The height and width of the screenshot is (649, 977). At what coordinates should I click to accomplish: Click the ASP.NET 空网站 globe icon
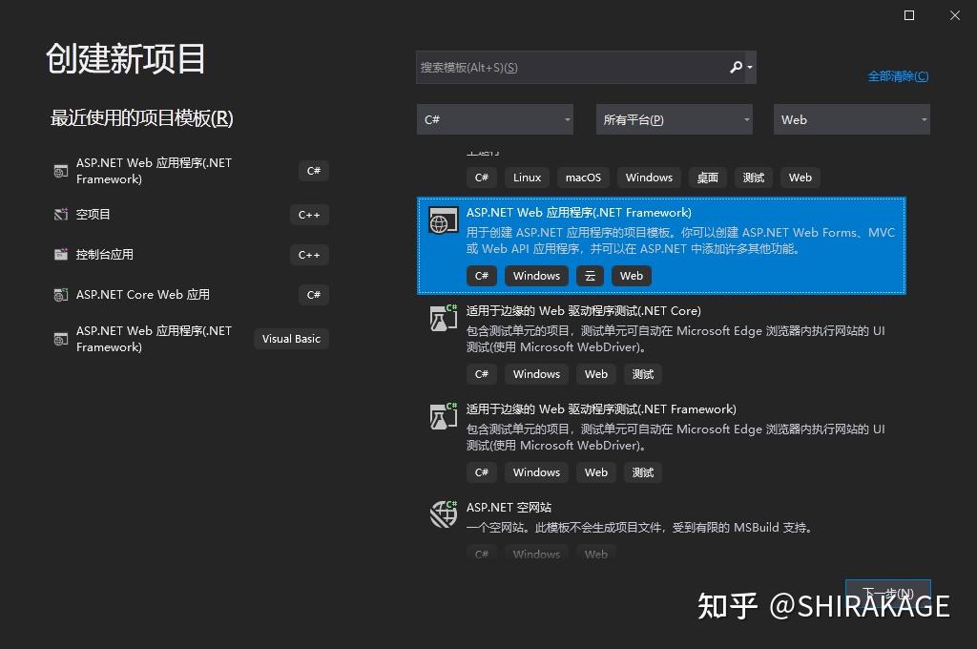coord(443,514)
